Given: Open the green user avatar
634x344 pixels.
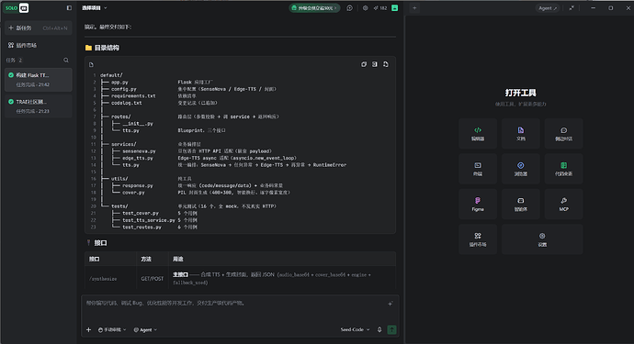Looking at the screenshot, I should [394, 8].
